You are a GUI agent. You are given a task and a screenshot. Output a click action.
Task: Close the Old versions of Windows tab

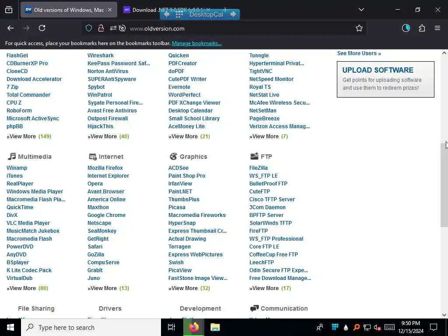tap(110, 10)
